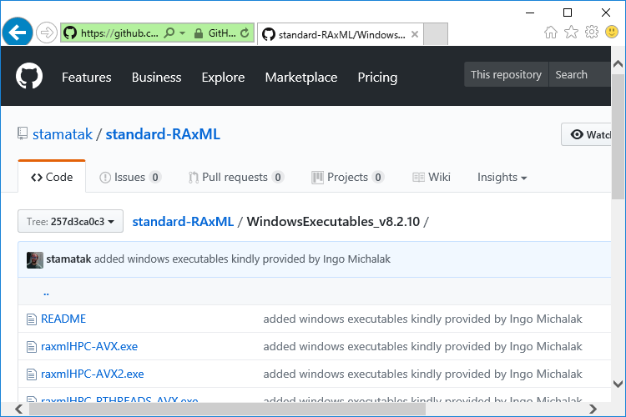Open the Pricing menu item
626x417 pixels.
pyautogui.click(x=377, y=77)
